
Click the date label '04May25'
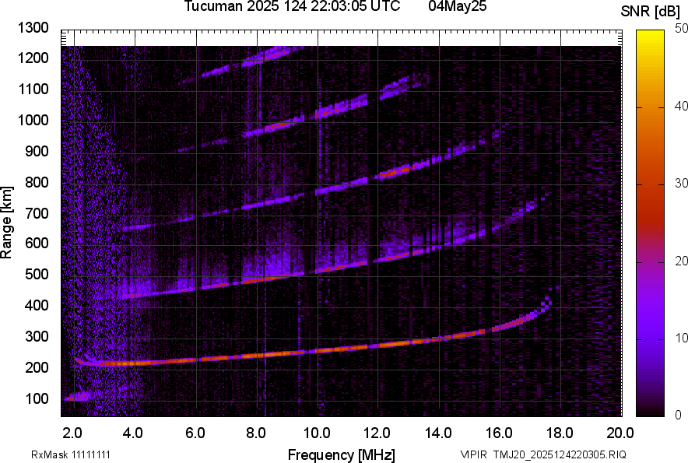[x=458, y=5]
